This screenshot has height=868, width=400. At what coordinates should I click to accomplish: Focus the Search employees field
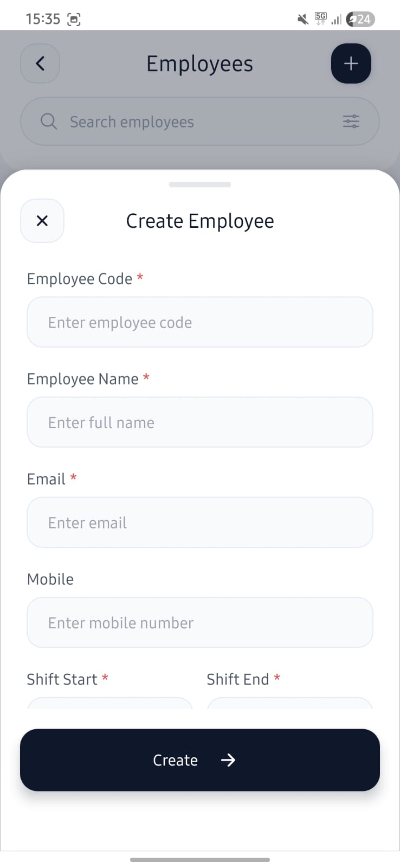point(199,122)
